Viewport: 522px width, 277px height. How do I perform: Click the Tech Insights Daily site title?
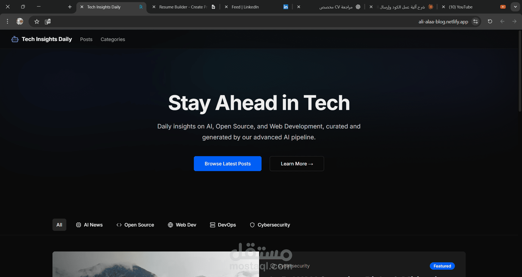click(47, 39)
